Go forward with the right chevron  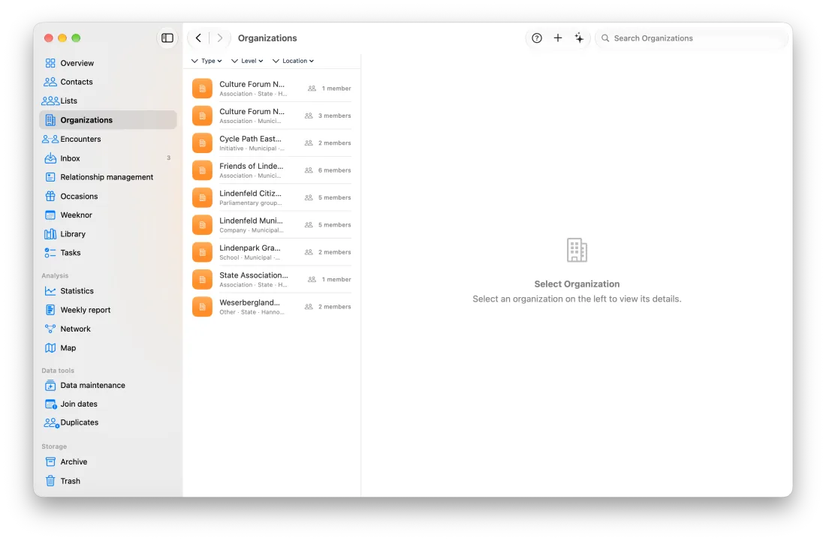pos(220,38)
